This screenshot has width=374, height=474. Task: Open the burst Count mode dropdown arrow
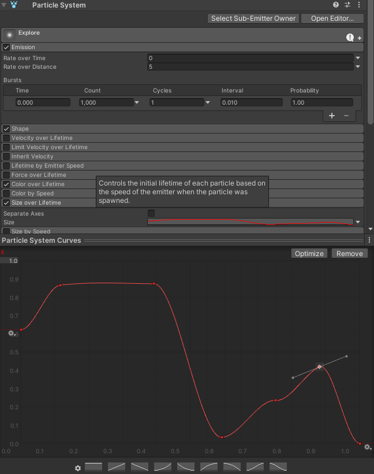tap(137, 102)
